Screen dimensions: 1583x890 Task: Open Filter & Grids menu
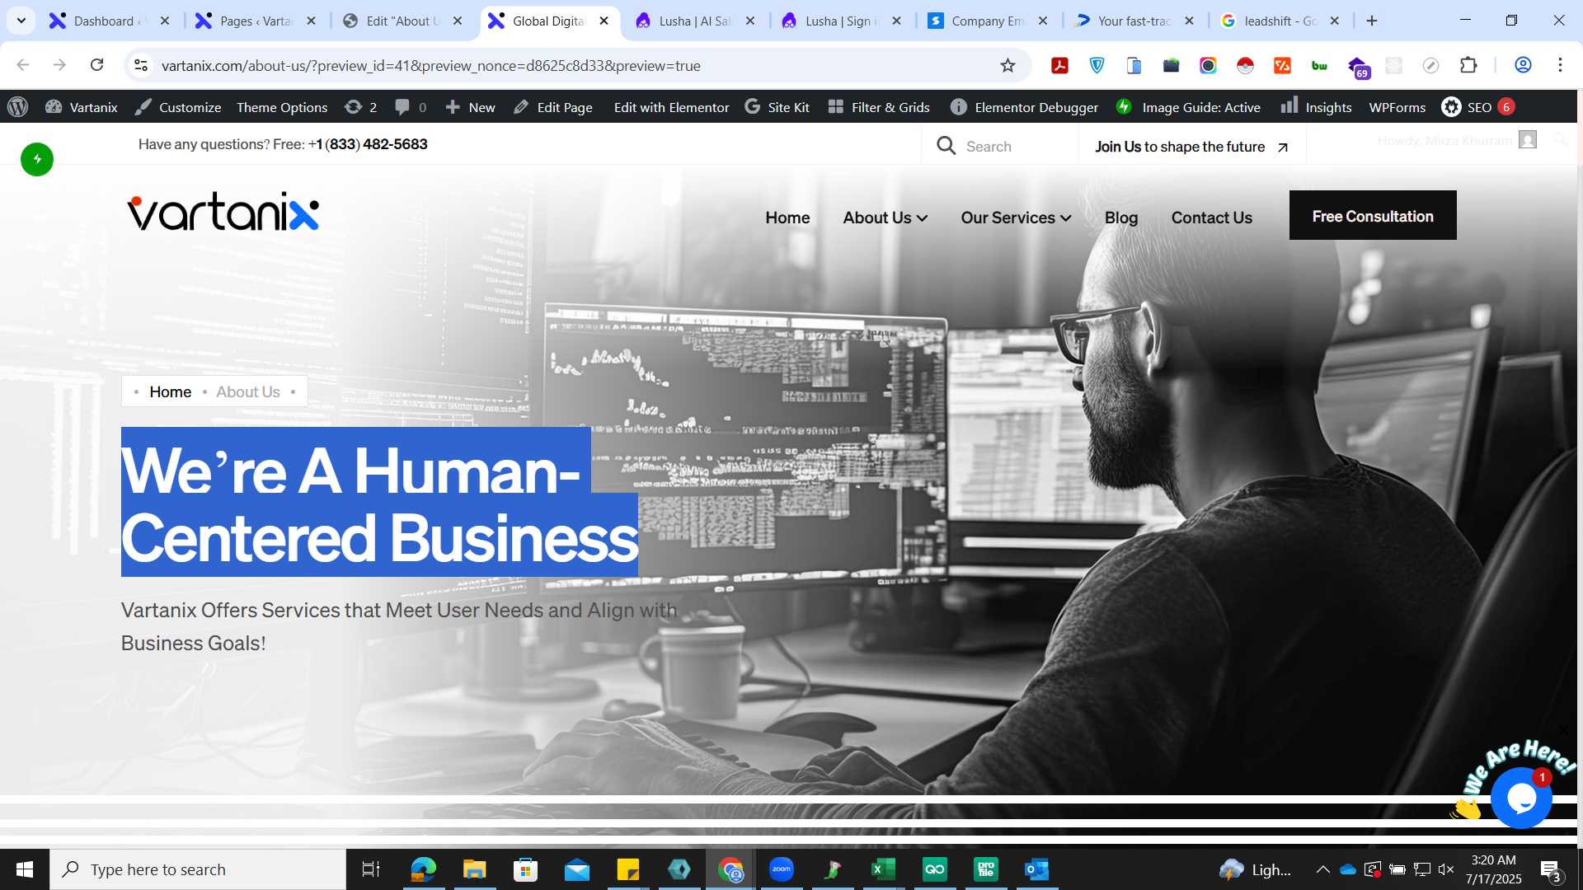tap(879, 107)
